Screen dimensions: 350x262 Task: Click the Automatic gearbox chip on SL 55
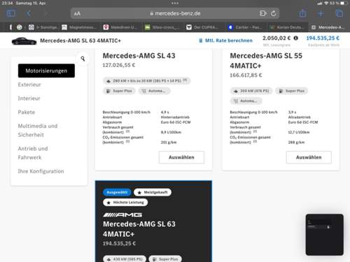pyautogui.click(x=246, y=101)
